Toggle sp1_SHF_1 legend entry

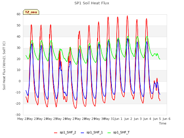92,133
